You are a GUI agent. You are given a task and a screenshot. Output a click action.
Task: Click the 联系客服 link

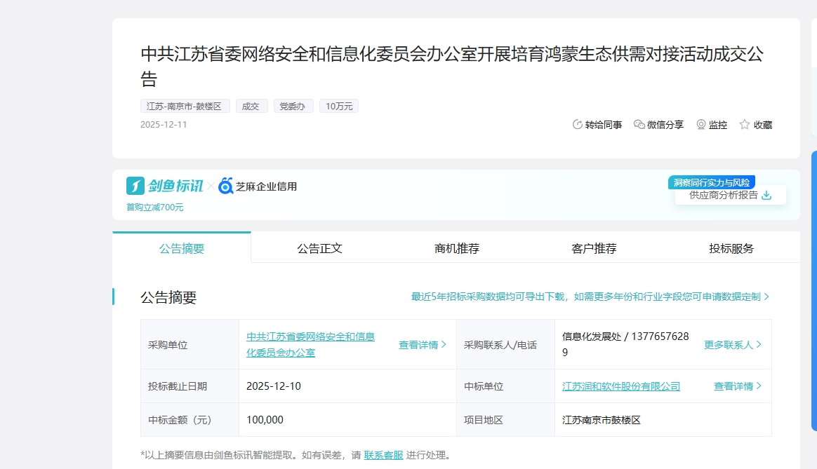(x=383, y=455)
